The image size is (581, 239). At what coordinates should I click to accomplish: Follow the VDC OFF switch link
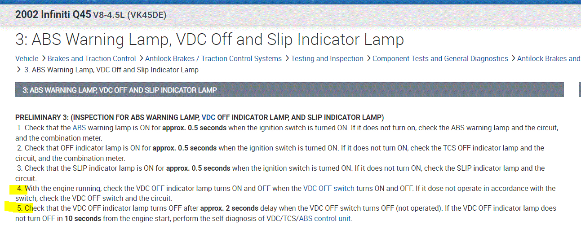pos(328,188)
